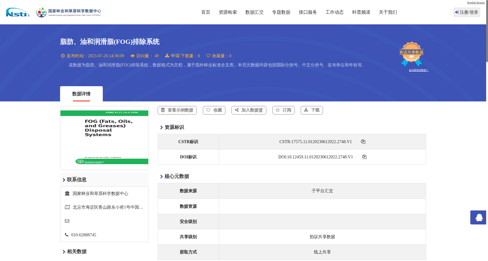Image resolution: width=488 pixels, height=261 pixels.
Task: Open the 接口服务 menu item
Action: 308,12
